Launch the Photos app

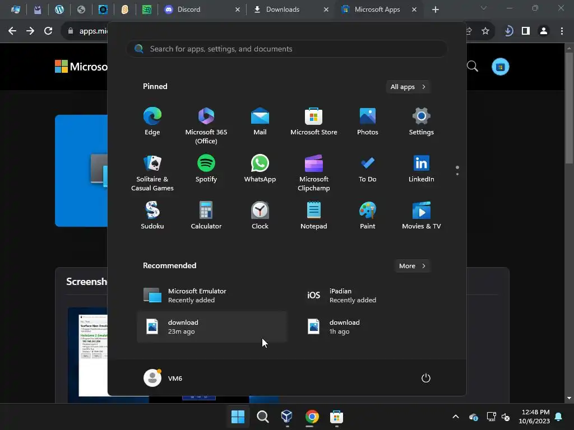(x=368, y=121)
